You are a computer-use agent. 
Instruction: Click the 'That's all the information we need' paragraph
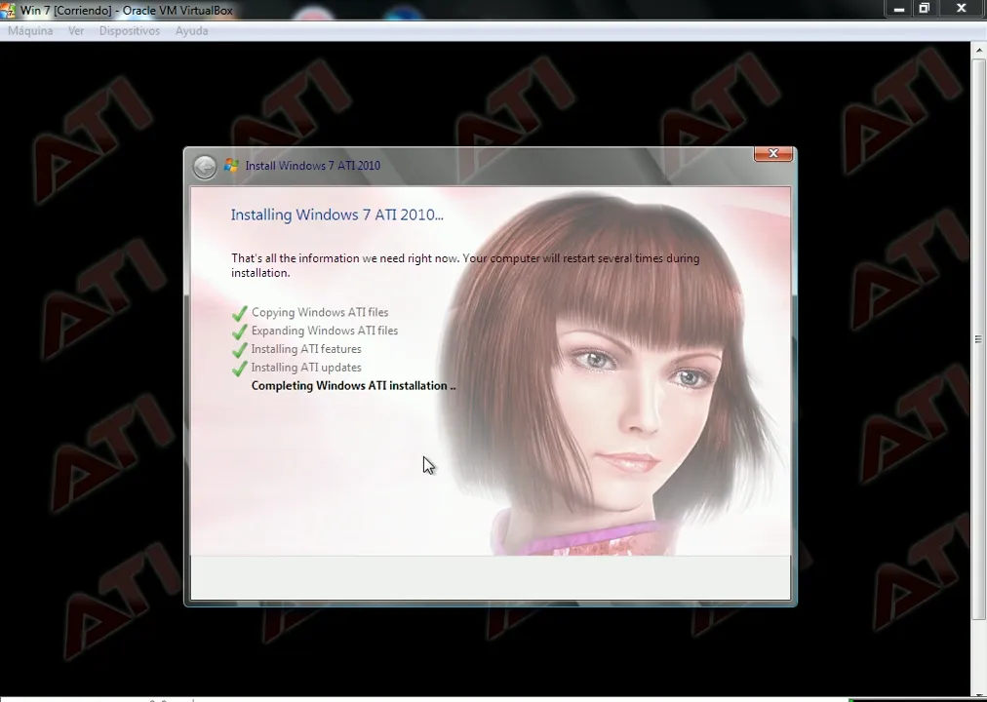[x=465, y=265]
